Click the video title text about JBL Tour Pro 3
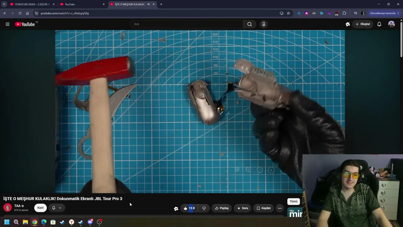Screen dimensions: 403x227 pyautogui.click(x=63, y=199)
